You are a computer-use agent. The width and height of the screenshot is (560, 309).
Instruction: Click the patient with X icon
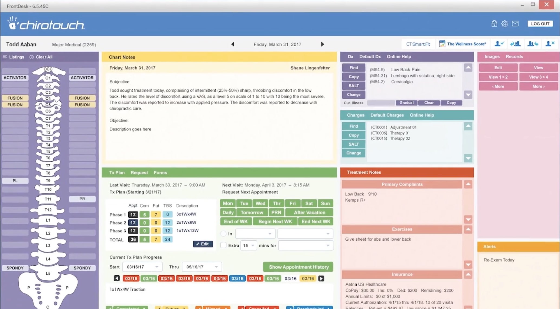click(550, 44)
